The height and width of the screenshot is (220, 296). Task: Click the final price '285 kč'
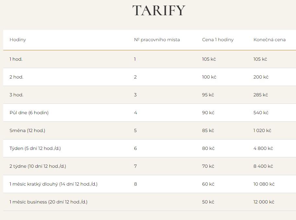(x=261, y=95)
